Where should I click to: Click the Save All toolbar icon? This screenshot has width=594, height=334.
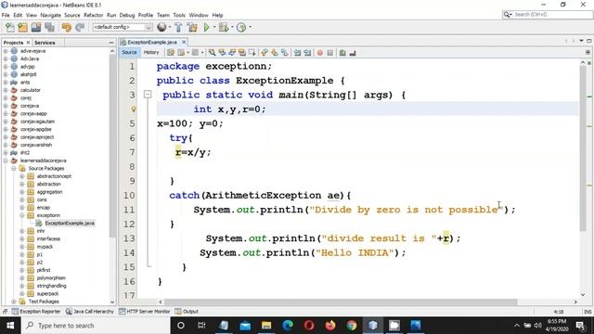tap(49, 27)
